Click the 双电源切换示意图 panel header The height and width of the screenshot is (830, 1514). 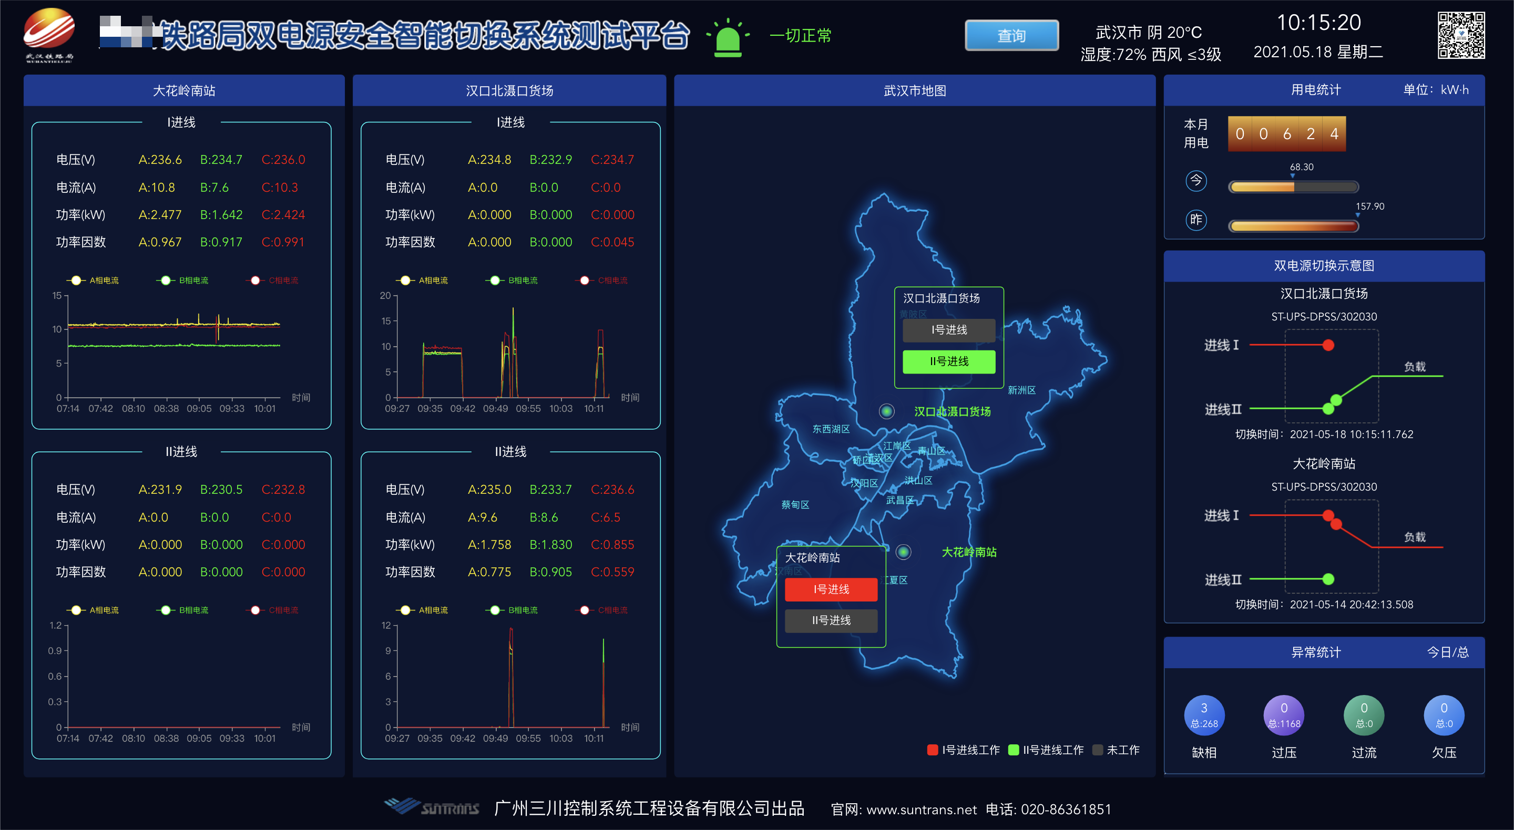click(1324, 265)
